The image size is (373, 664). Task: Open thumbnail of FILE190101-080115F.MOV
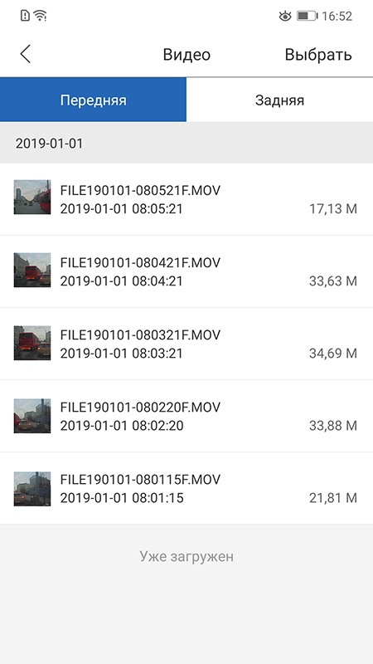coord(32,488)
